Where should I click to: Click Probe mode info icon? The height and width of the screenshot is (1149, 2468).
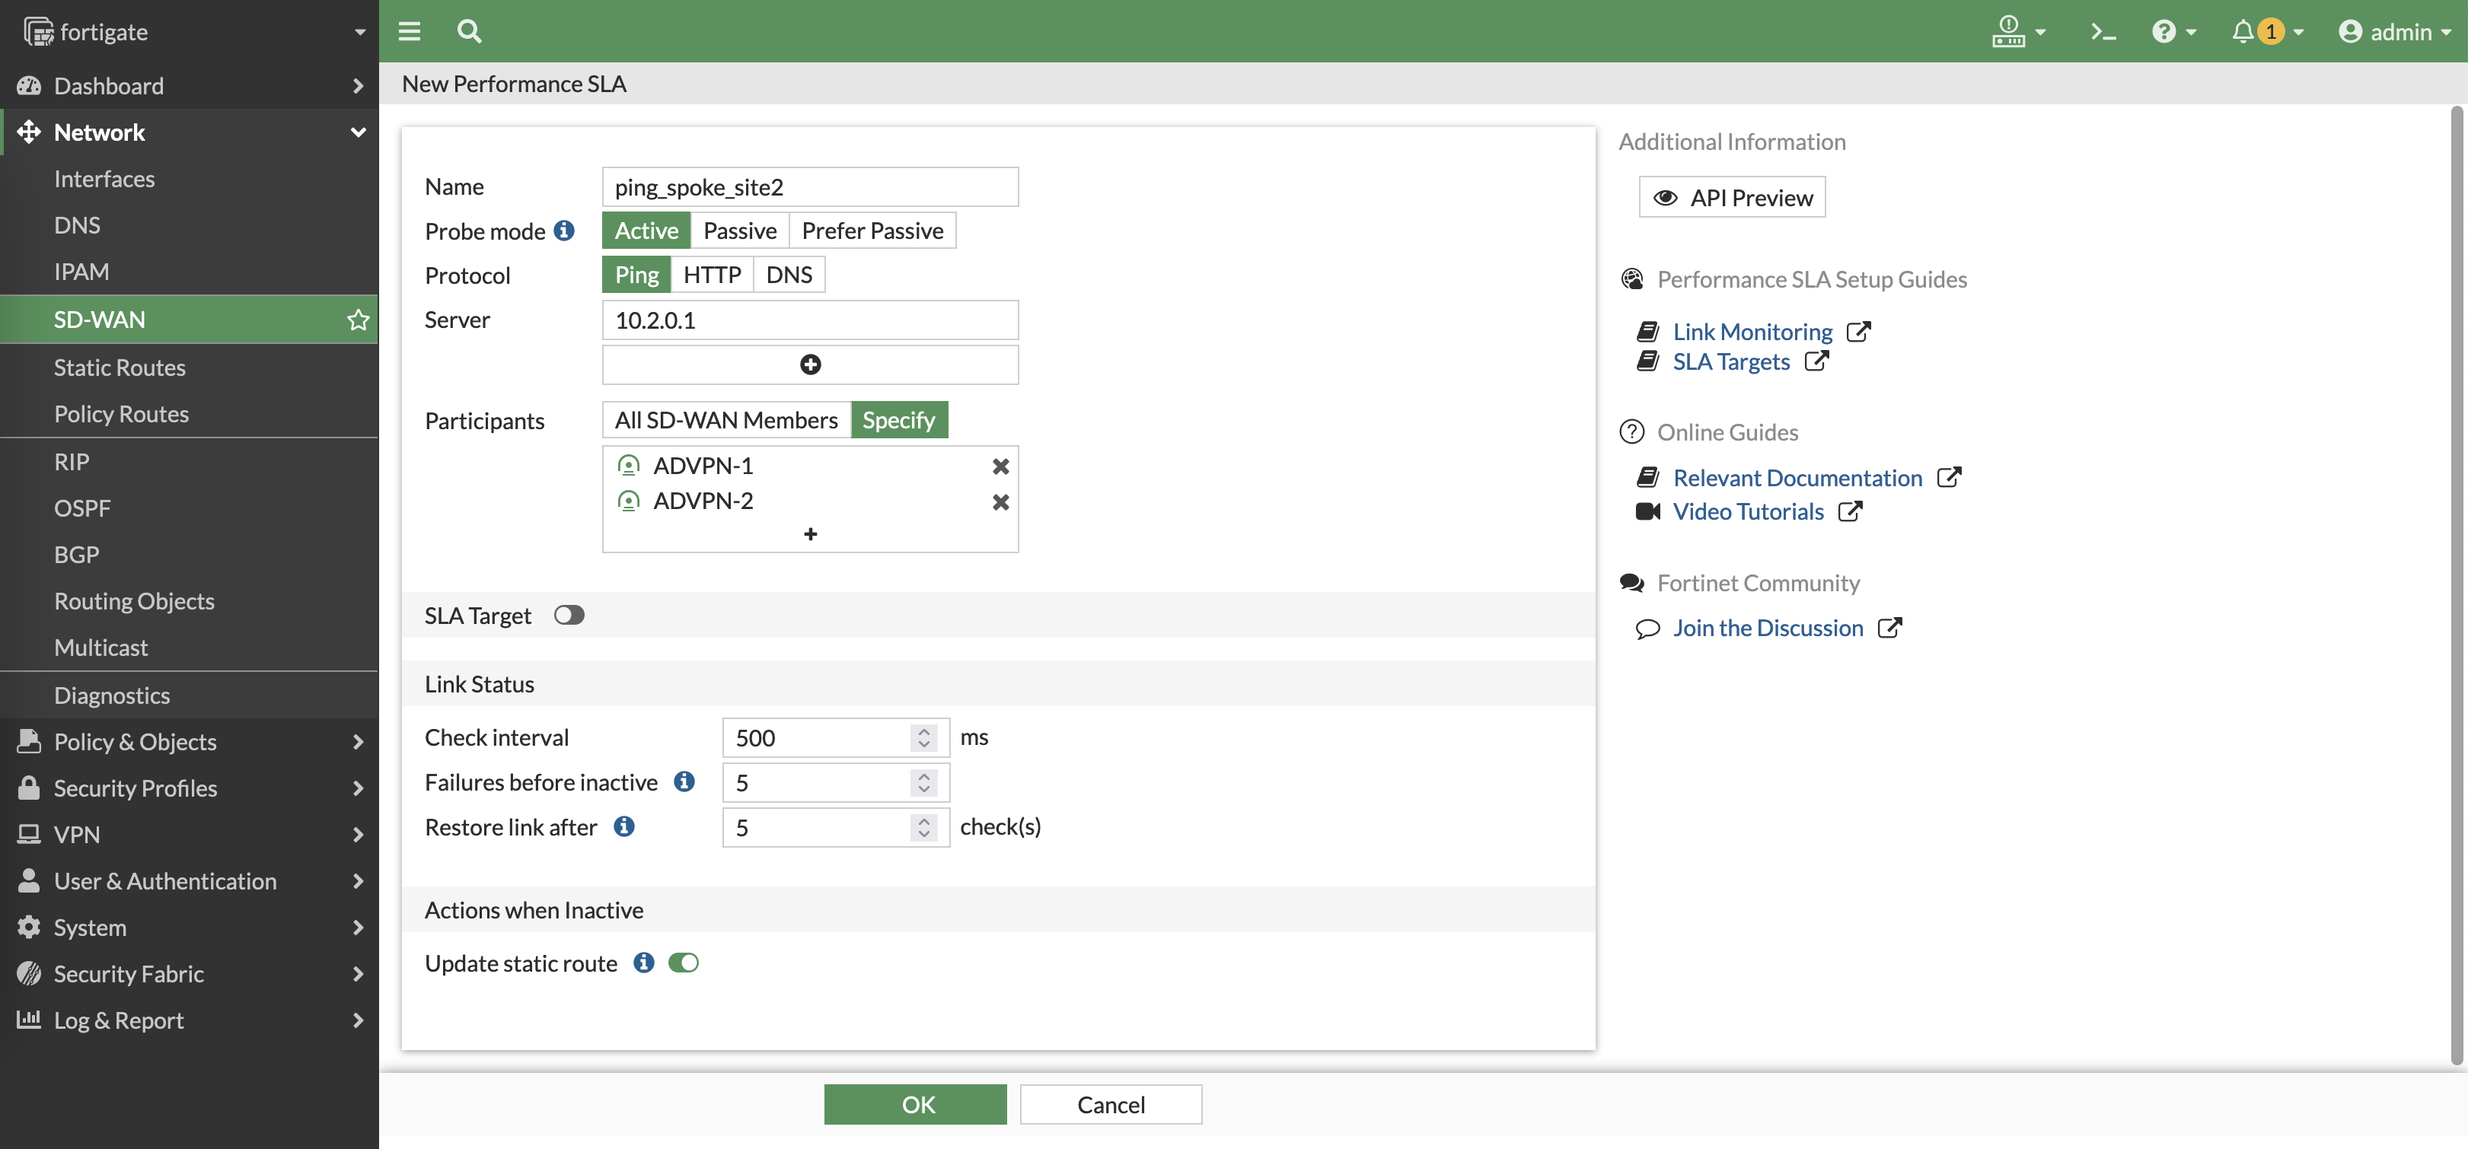(564, 231)
